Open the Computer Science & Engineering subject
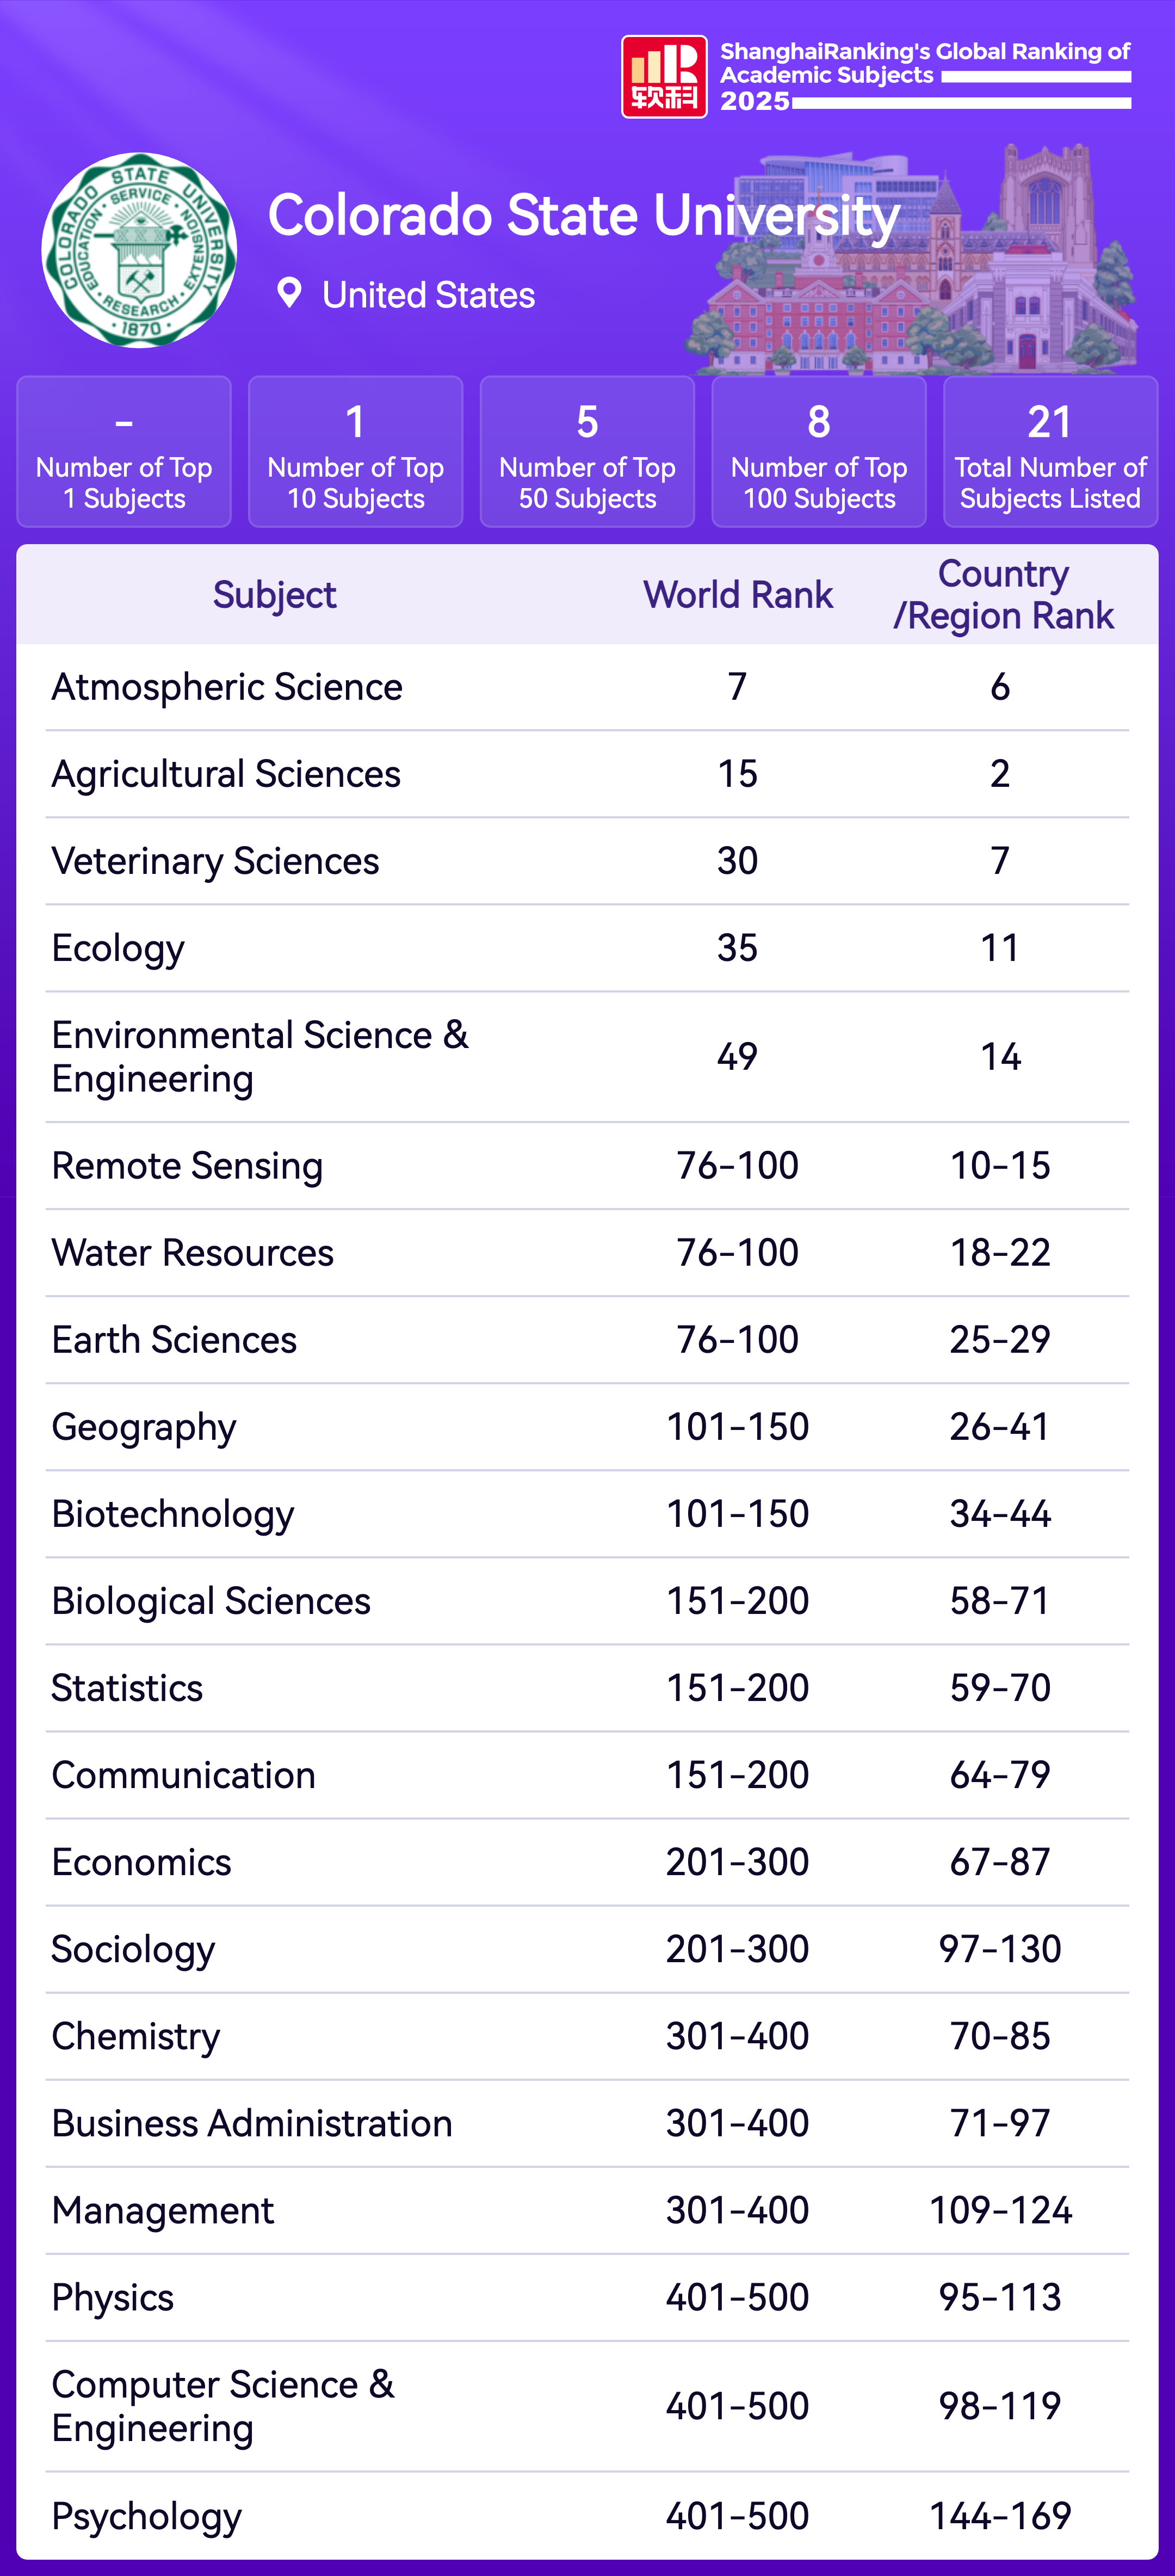Viewport: 1175px width, 2576px height. click(222, 2406)
